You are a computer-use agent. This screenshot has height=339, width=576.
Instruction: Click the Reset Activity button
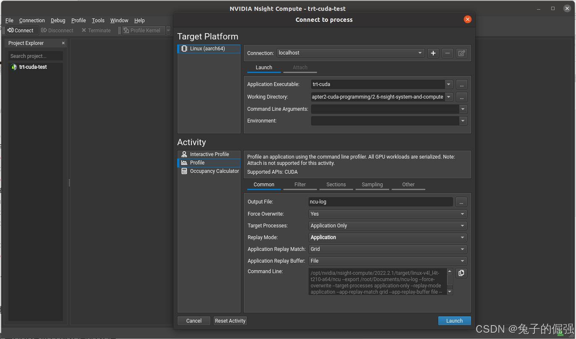coord(230,321)
